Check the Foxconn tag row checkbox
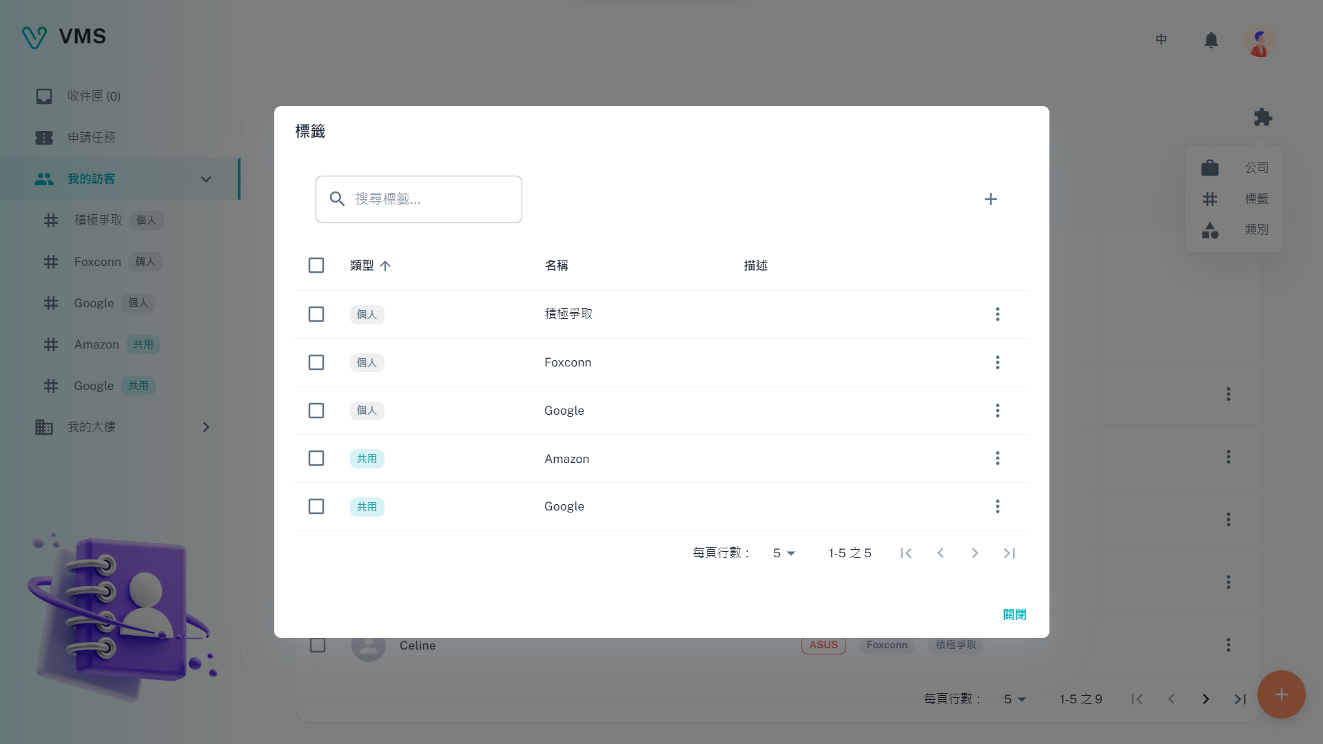Screen dimensions: 1323x744 [316, 362]
